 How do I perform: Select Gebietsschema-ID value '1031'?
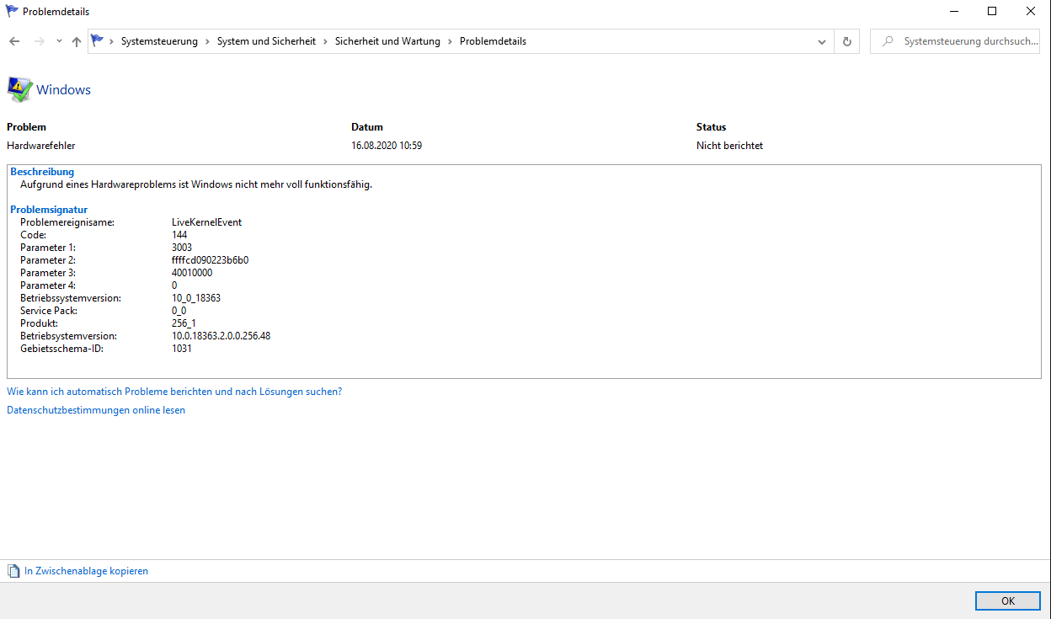pyautogui.click(x=182, y=349)
